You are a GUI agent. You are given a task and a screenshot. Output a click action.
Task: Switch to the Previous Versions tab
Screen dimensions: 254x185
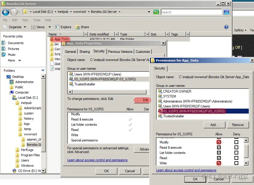[120, 51]
